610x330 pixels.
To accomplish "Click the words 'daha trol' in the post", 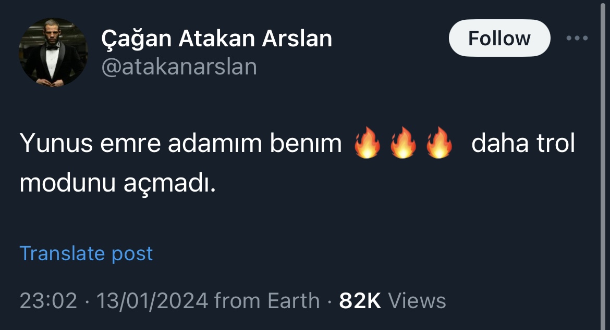I will pos(523,143).
